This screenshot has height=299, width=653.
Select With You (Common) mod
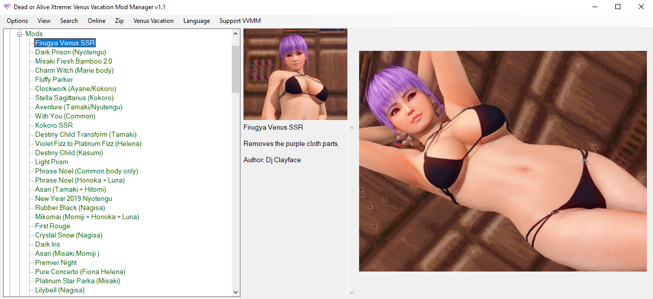65,116
